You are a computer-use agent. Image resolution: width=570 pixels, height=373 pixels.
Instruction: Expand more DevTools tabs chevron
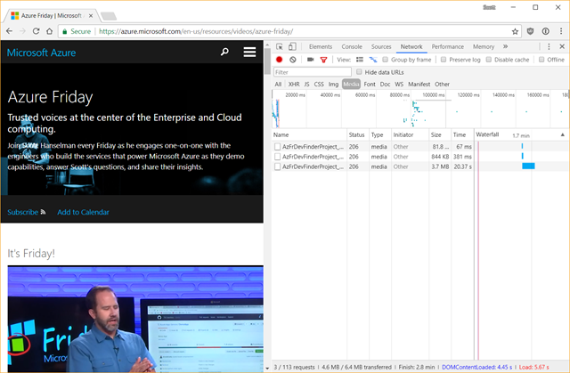505,46
